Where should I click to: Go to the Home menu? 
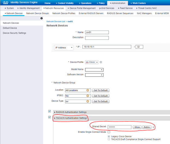click(x=47, y=3)
